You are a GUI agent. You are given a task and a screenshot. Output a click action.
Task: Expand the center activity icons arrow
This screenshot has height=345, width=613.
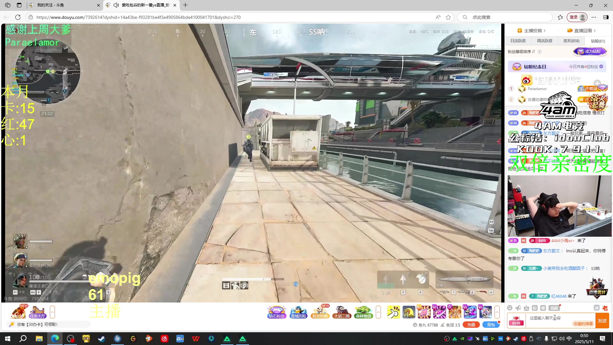[x=378, y=312]
